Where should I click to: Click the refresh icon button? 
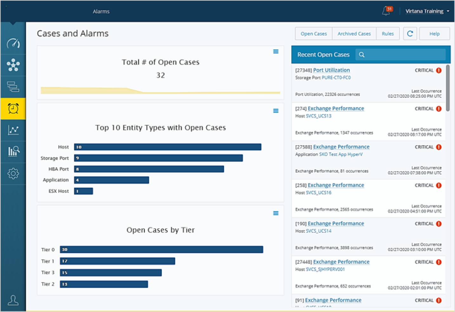tap(410, 34)
